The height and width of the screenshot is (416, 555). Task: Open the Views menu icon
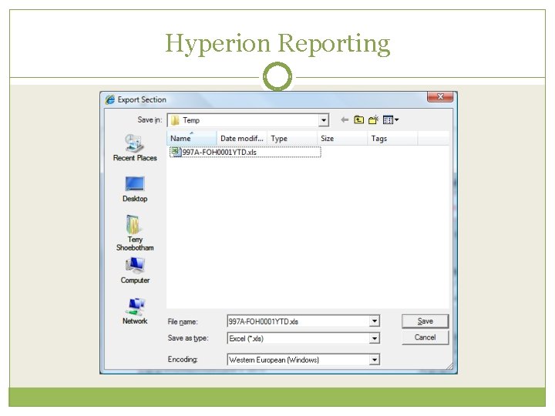click(x=391, y=120)
